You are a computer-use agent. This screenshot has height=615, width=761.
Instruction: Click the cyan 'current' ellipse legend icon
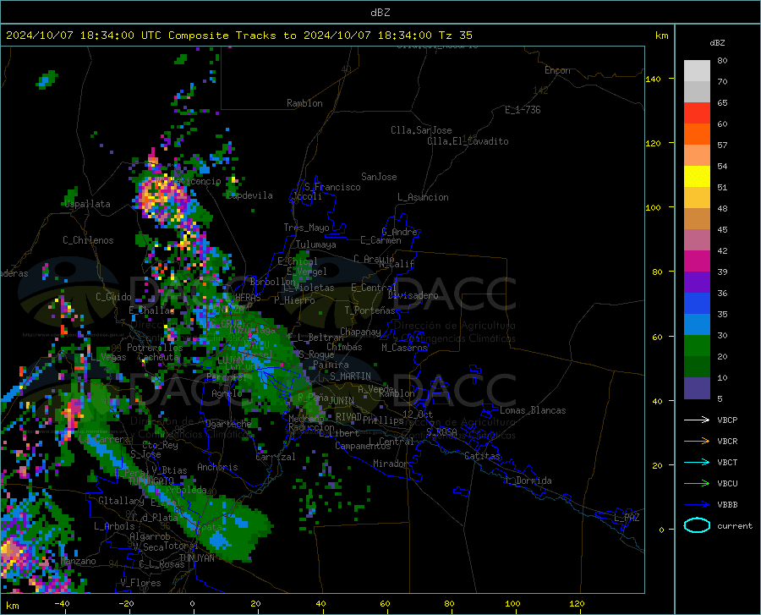pos(697,525)
